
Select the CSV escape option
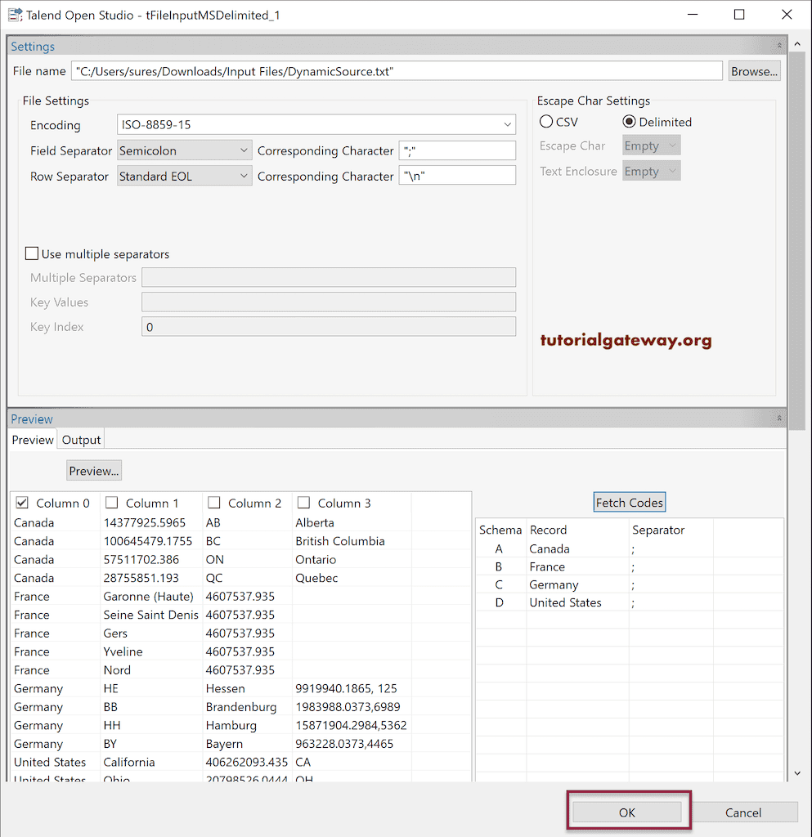(x=545, y=121)
